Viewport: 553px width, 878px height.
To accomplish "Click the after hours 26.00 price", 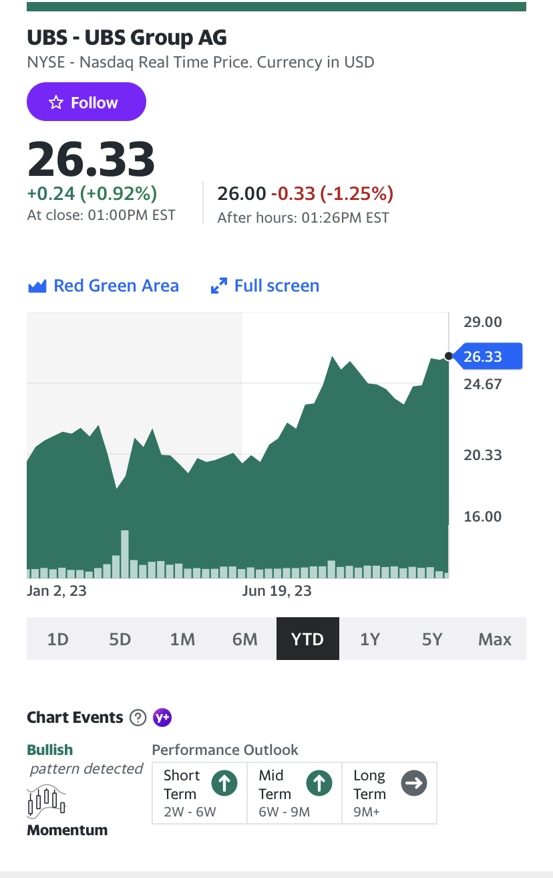I will 242,194.
